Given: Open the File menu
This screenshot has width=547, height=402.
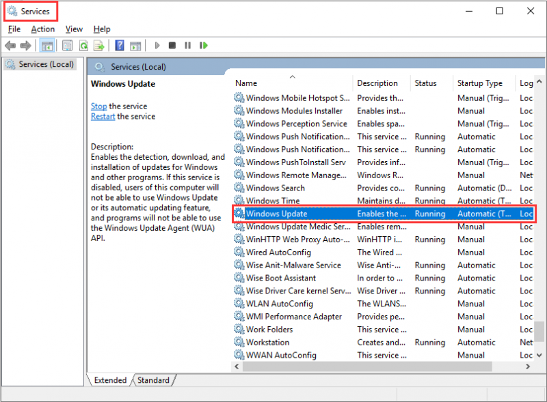Looking at the screenshot, I should [x=14, y=29].
